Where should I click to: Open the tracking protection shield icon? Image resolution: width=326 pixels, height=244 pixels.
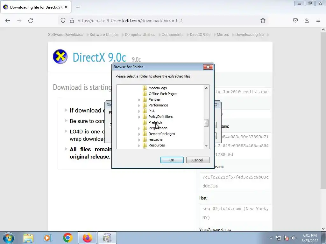coord(63,21)
